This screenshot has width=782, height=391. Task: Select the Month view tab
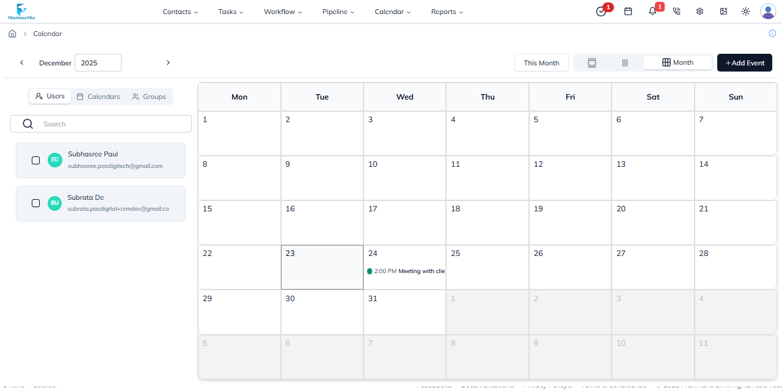(x=678, y=62)
